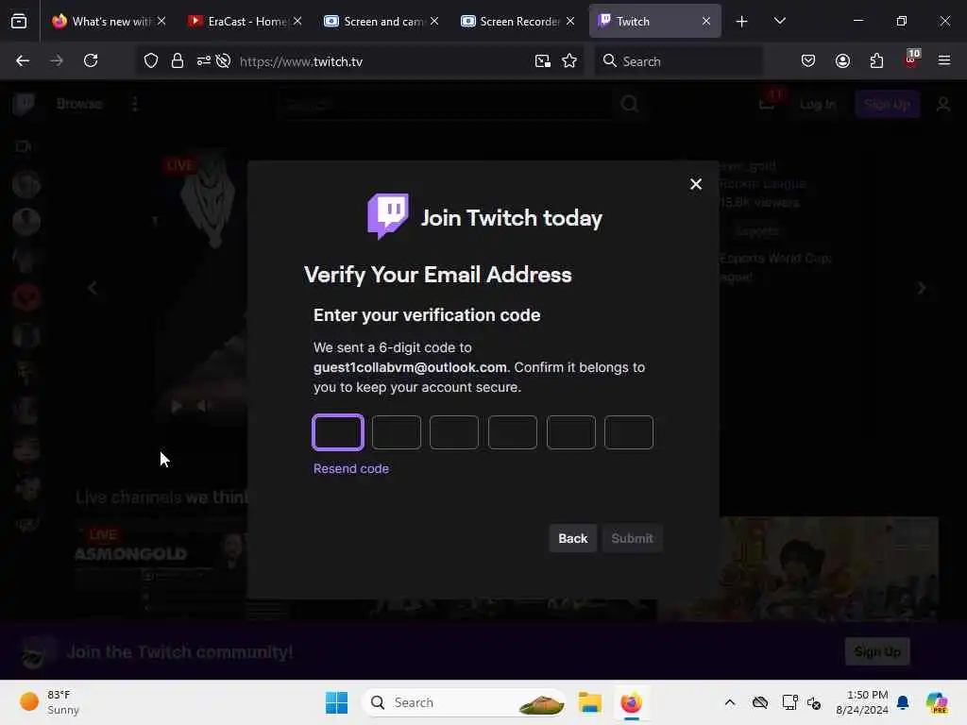Open the Firefox application hamburger menu
Screen dimensions: 967x725
click(x=944, y=60)
